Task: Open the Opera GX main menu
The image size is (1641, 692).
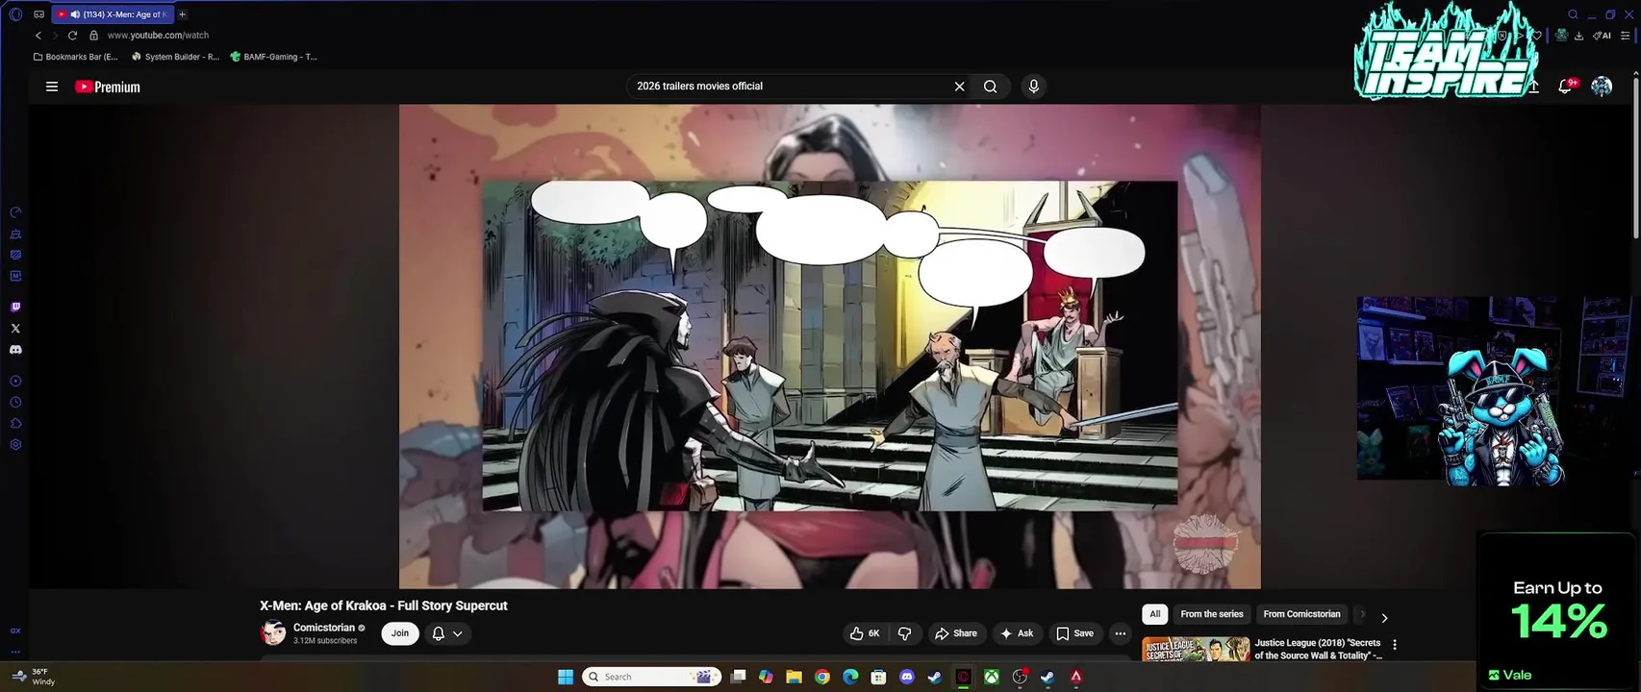Action: tap(15, 14)
